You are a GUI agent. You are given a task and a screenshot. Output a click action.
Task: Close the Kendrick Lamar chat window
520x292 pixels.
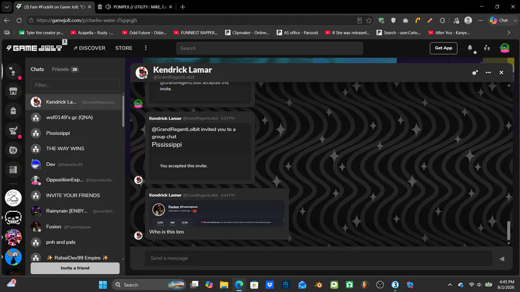coord(502,73)
